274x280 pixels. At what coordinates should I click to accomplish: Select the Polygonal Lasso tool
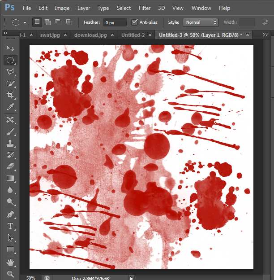click(x=10, y=71)
